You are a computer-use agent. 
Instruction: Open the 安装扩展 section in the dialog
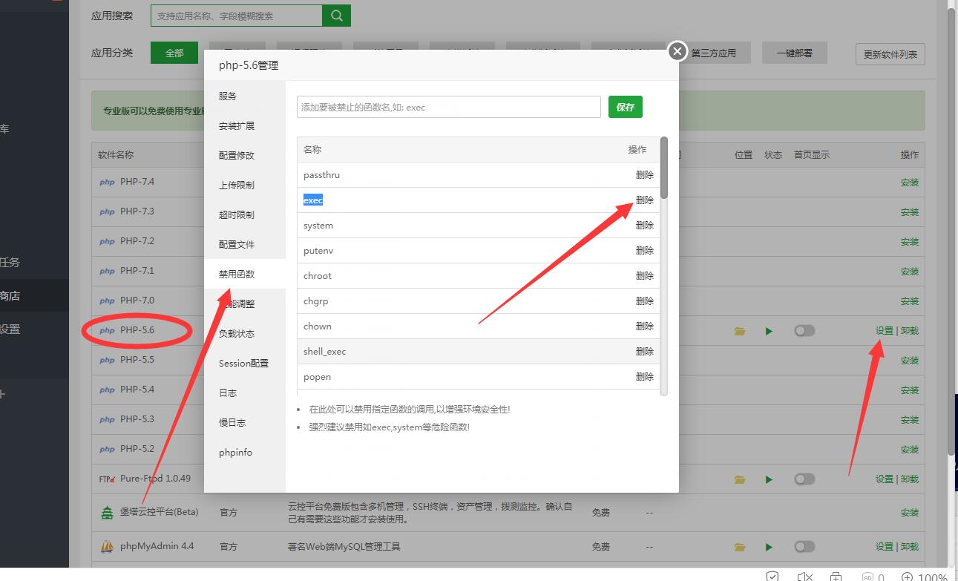click(x=237, y=126)
